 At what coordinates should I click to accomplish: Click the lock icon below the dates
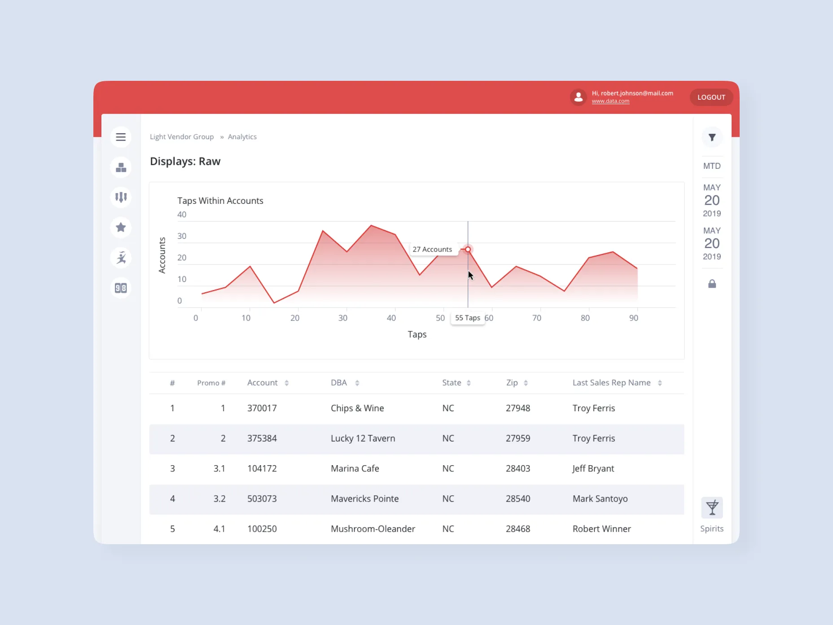[712, 283]
